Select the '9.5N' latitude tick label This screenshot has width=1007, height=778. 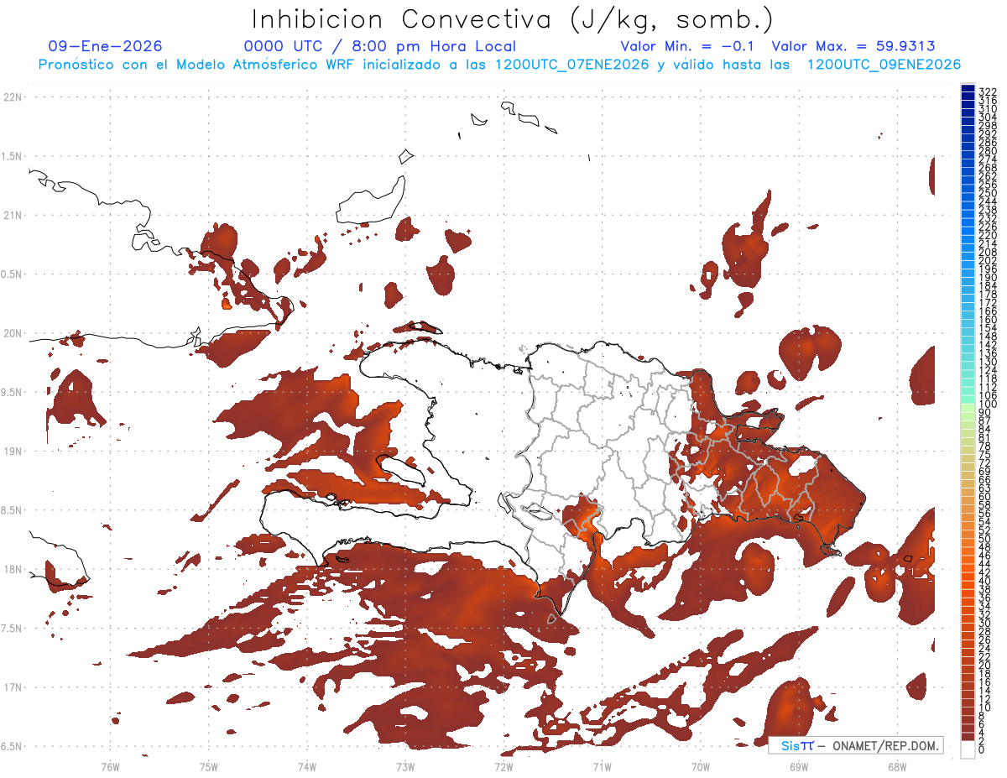click(x=11, y=392)
